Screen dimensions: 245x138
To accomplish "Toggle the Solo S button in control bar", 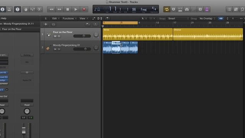I will [x=200, y=9].
